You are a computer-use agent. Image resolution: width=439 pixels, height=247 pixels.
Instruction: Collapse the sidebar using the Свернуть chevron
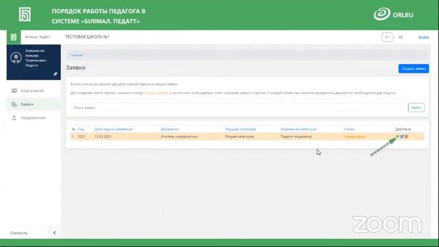pyautogui.click(x=54, y=233)
